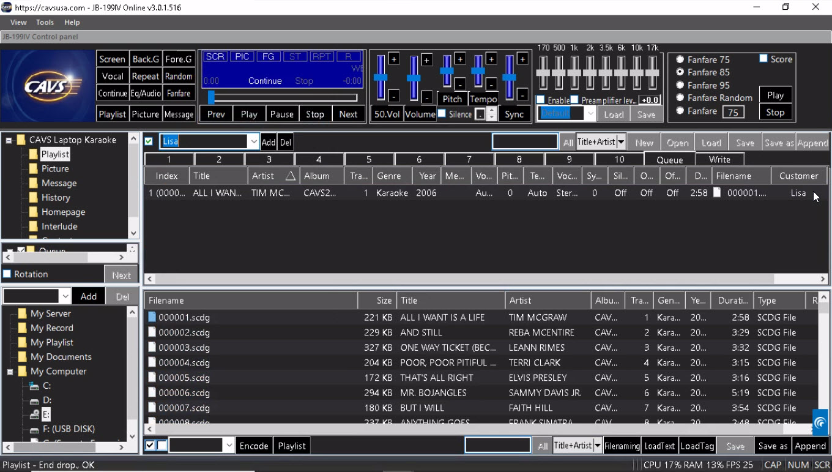Click the My Server folder icon
This screenshot has width=832, height=472.
click(x=23, y=313)
